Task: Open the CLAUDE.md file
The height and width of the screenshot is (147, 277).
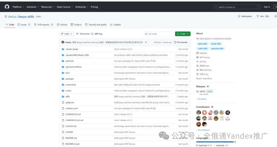Action: (71, 126)
